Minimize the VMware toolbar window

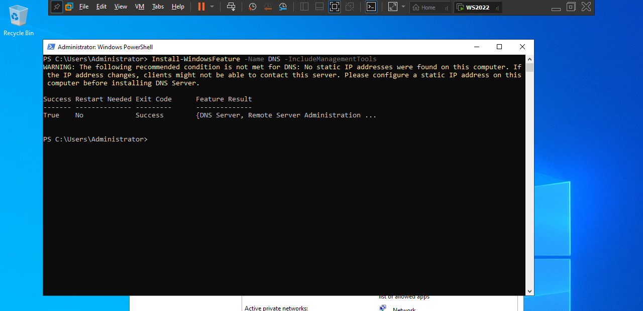point(556,8)
